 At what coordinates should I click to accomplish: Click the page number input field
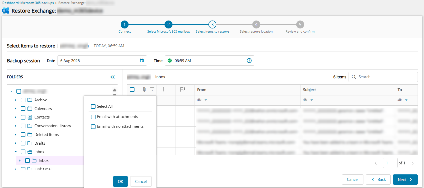click(x=390, y=163)
